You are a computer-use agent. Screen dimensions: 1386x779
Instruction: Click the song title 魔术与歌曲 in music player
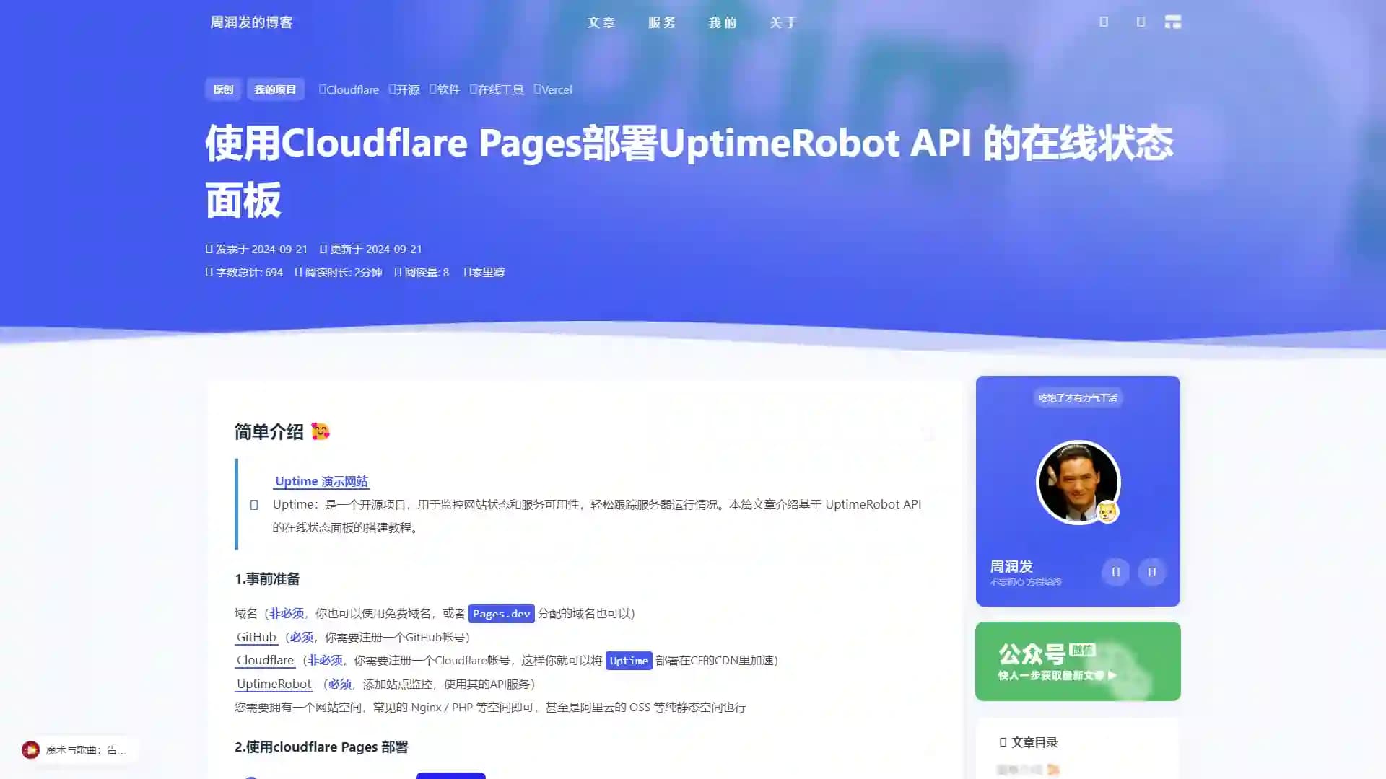[x=86, y=750]
